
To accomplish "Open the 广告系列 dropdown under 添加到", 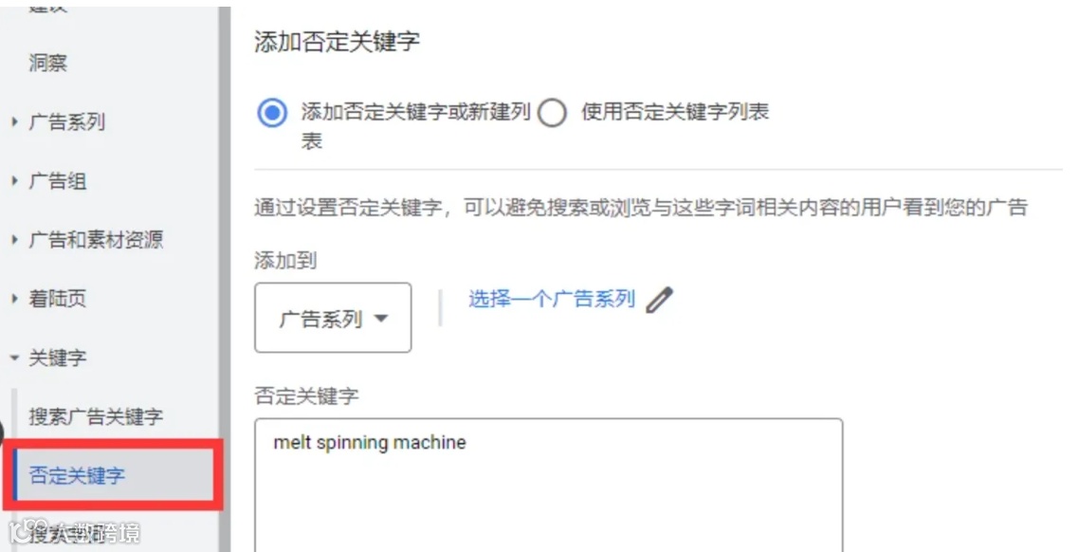I will point(333,318).
